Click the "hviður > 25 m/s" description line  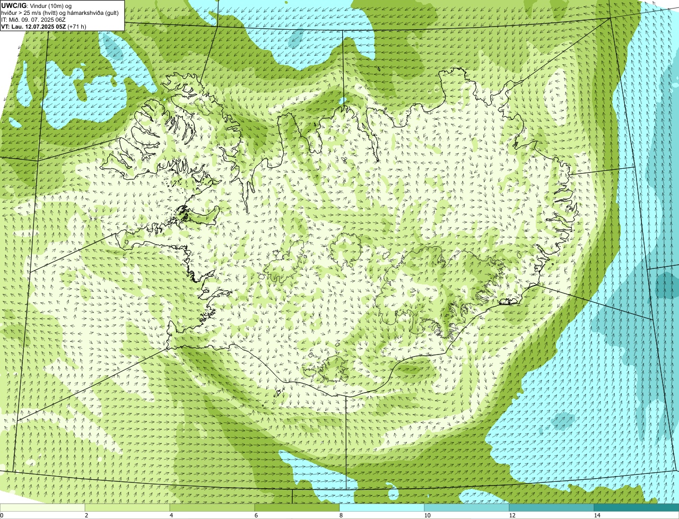click(60, 13)
